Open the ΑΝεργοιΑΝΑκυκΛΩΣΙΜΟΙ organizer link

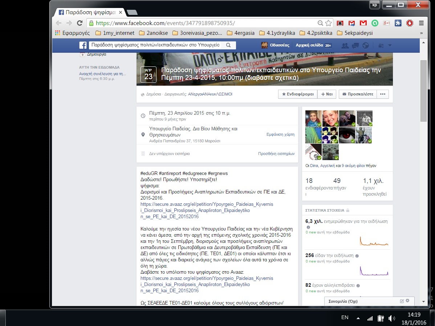[x=210, y=94]
